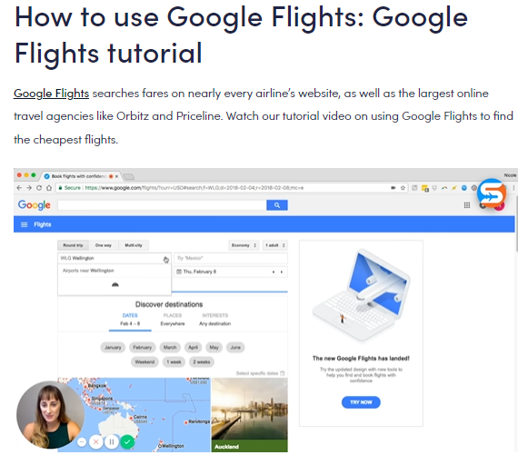Screen dimensions: 518x455
Task: Switch to the INTERESTS Any destination tab
Action: tap(215, 320)
